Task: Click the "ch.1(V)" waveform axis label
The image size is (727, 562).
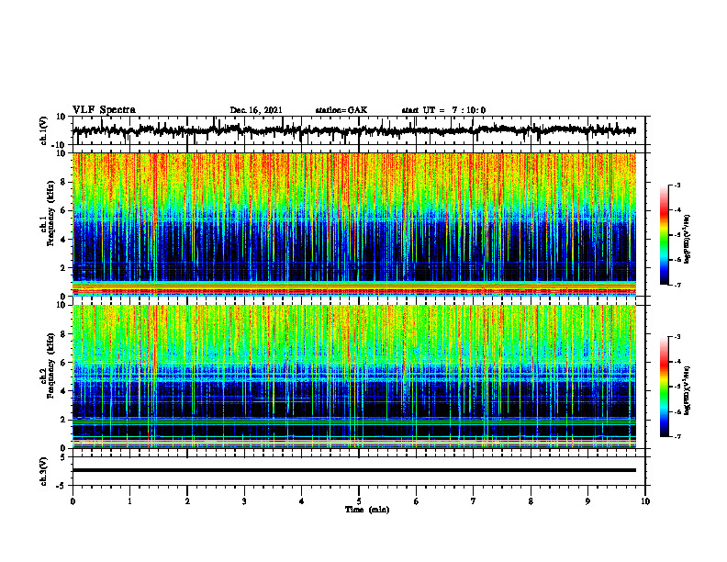Action: point(43,130)
